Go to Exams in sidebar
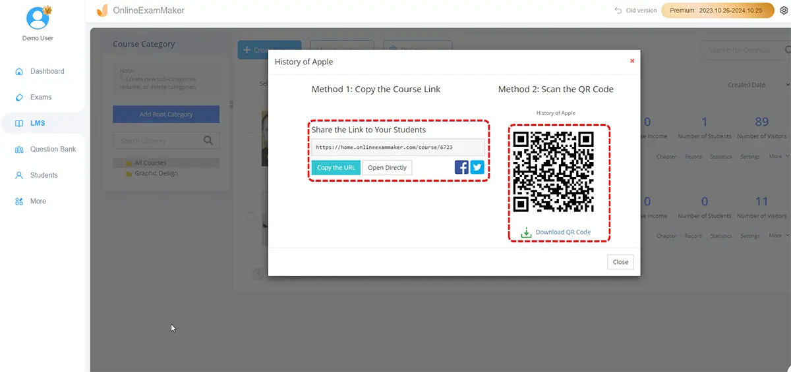 tap(40, 97)
